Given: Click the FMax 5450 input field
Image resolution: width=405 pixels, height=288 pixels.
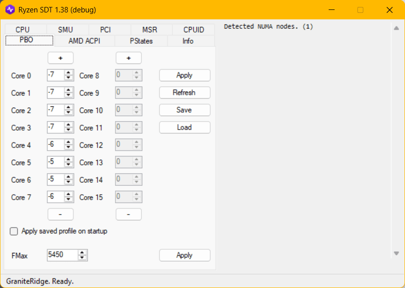Looking at the screenshot, I should point(62,255).
